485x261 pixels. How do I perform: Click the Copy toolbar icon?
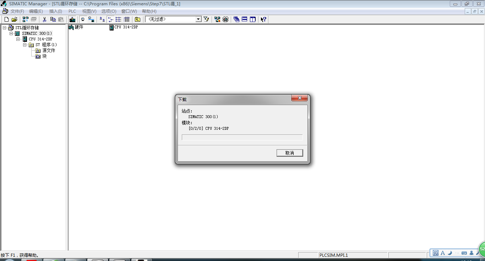53,20
